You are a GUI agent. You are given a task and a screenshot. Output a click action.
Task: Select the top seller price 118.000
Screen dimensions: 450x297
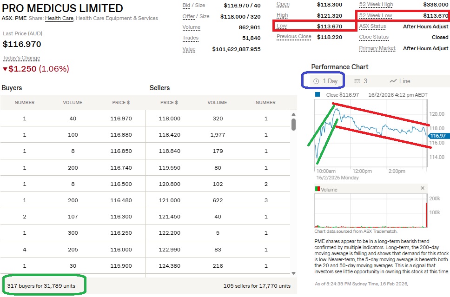coord(170,119)
